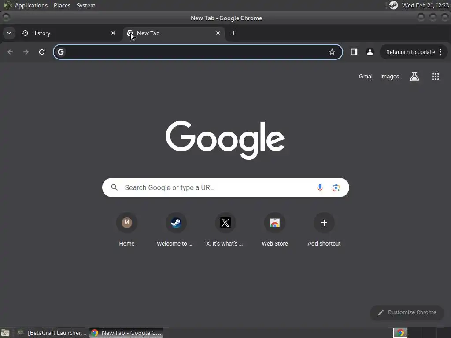Bookmark this tab with star icon
The width and height of the screenshot is (451, 338).
point(332,52)
